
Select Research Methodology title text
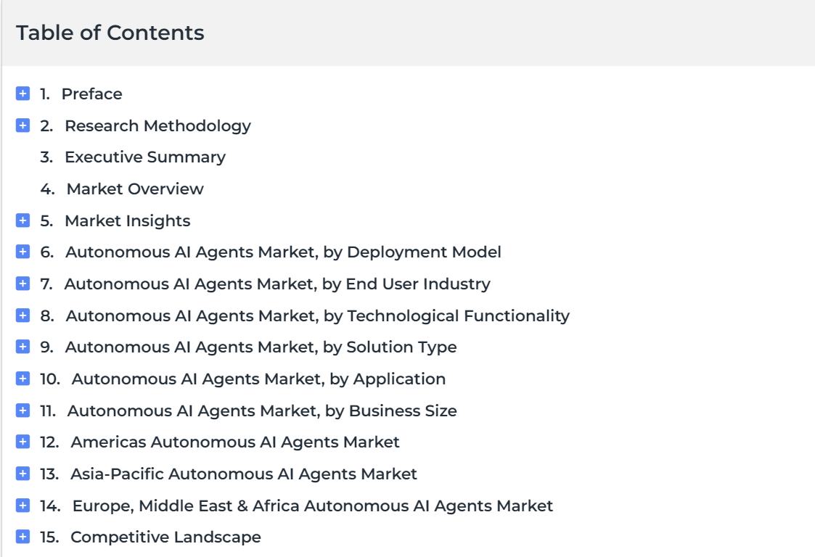pyautogui.click(x=158, y=125)
